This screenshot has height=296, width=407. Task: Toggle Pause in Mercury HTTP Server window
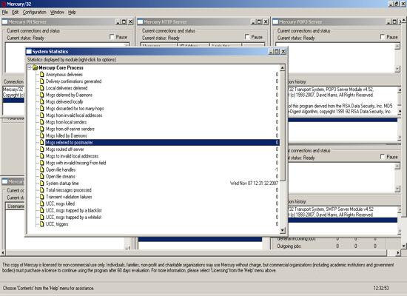tap(247, 37)
